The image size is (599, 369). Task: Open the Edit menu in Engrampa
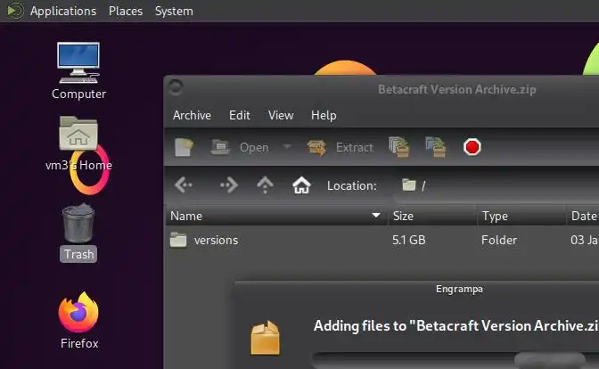(240, 115)
